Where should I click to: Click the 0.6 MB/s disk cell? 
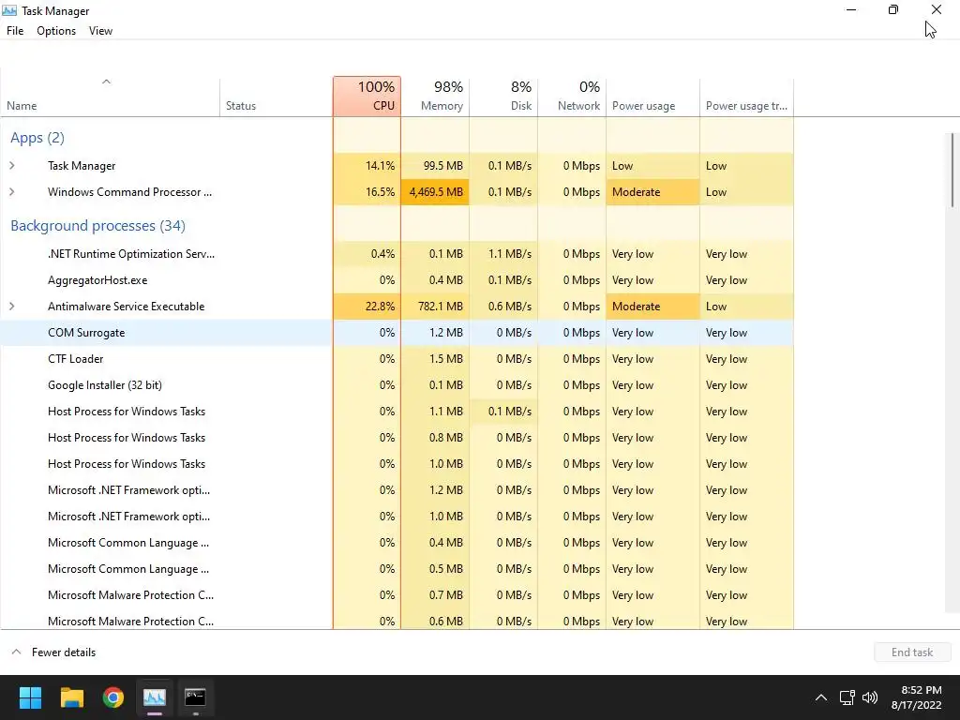[503, 307]
